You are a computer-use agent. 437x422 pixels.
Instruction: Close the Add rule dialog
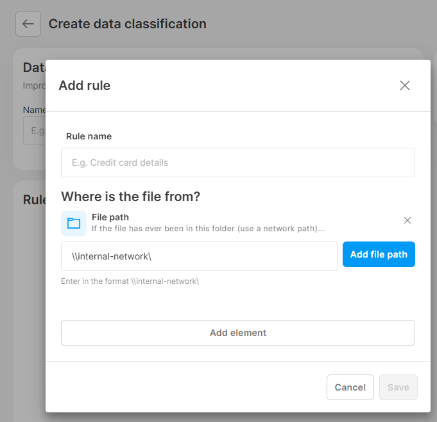click(405, 85)
